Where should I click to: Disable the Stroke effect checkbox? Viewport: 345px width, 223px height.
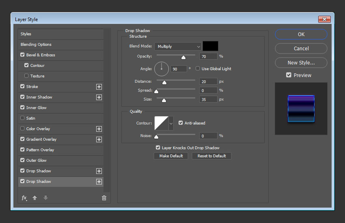point(22,86)
